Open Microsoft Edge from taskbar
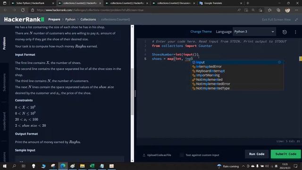Viewport: 302px width, 170px height. click(x=63, y=166)
